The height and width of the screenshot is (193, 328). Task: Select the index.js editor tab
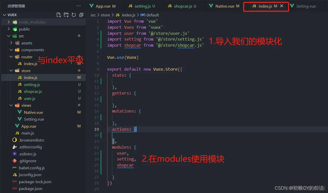click(x=265, y=6)
